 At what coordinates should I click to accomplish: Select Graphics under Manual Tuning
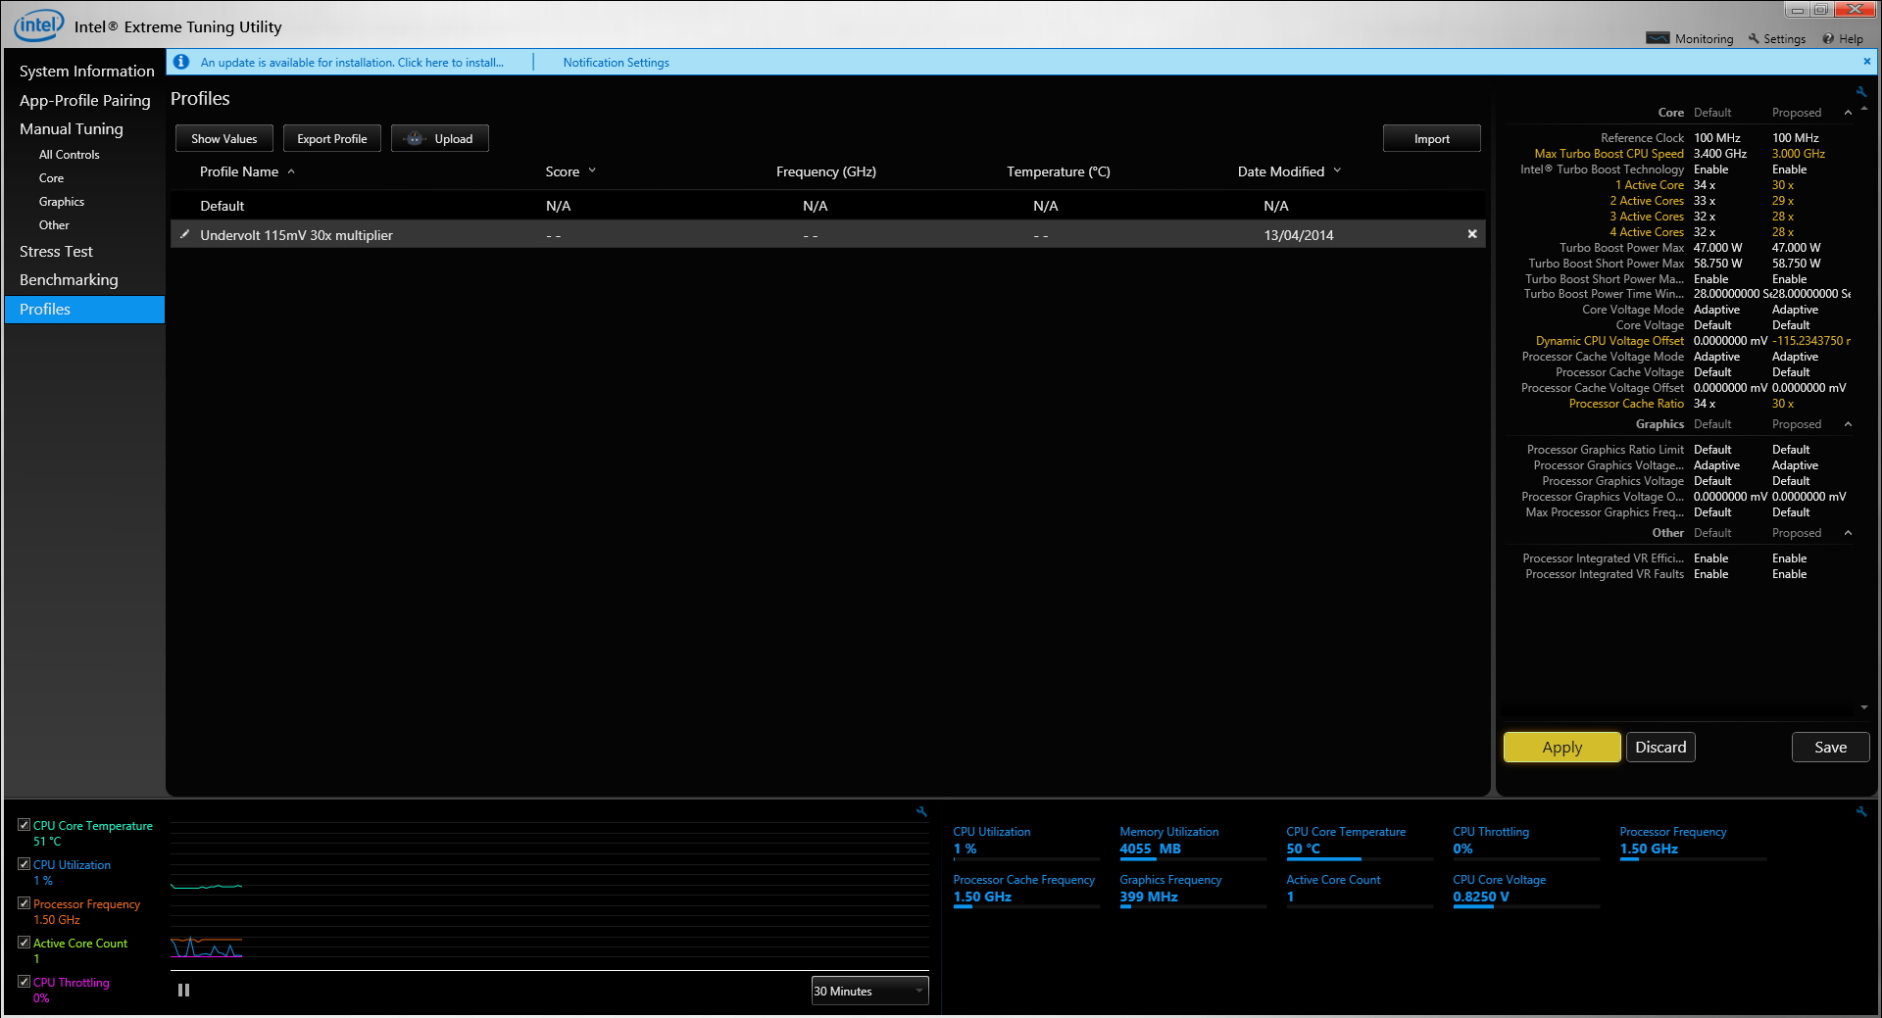click(61, 202)
